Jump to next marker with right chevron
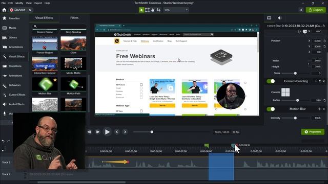Viewport: 328px width, 184px height. [125, 132]
